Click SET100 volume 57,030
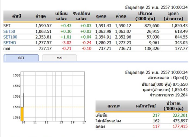The image size is (190, 137). coord(153,37)
